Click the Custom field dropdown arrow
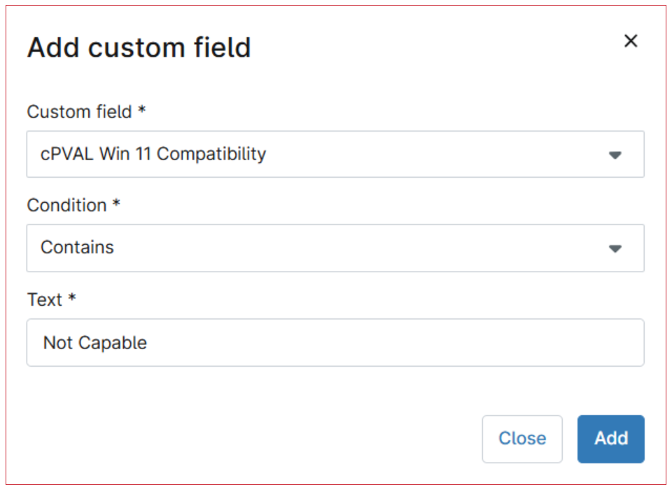 [x=615, y=155]
